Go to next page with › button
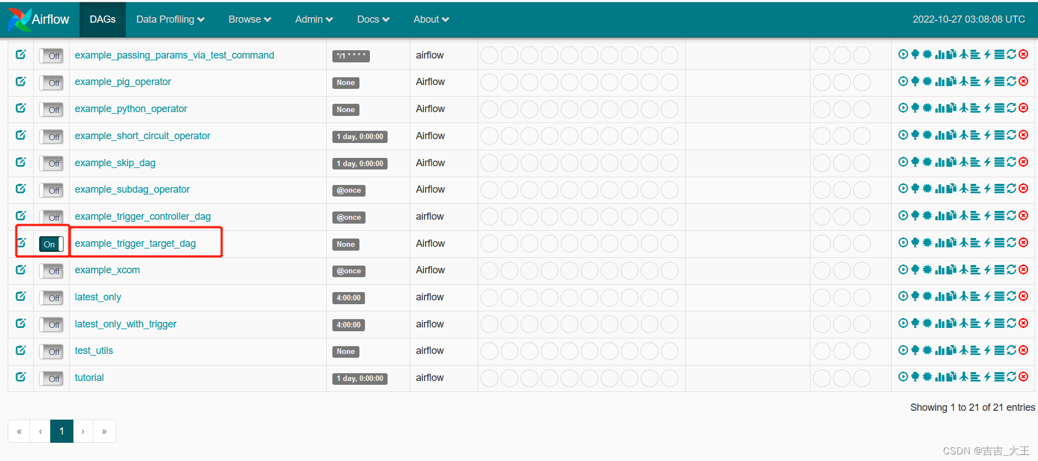This screenshot has width=1038, height=461. 83,431
